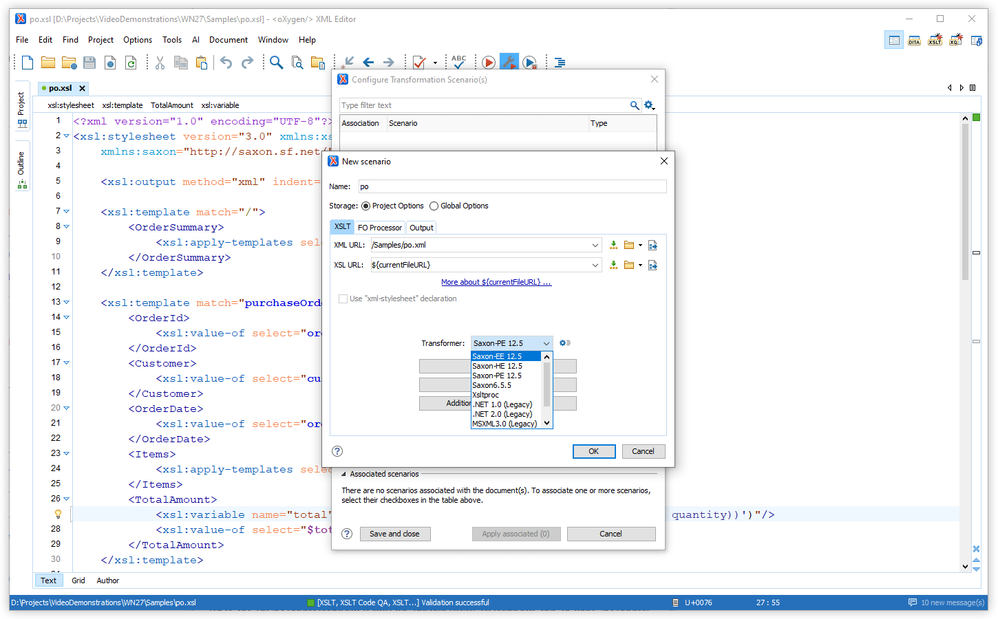Switch to DITA perspective icon
Image resolution: width=998 pixels, height=619 pixels.
click(914, 41)
